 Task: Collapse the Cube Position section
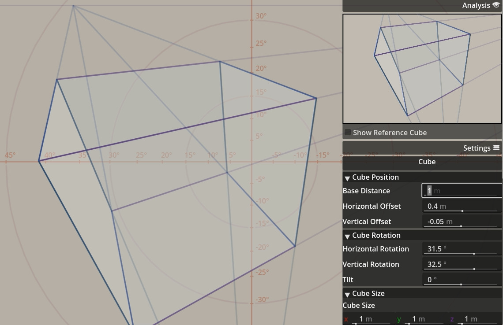pos(347,178)
